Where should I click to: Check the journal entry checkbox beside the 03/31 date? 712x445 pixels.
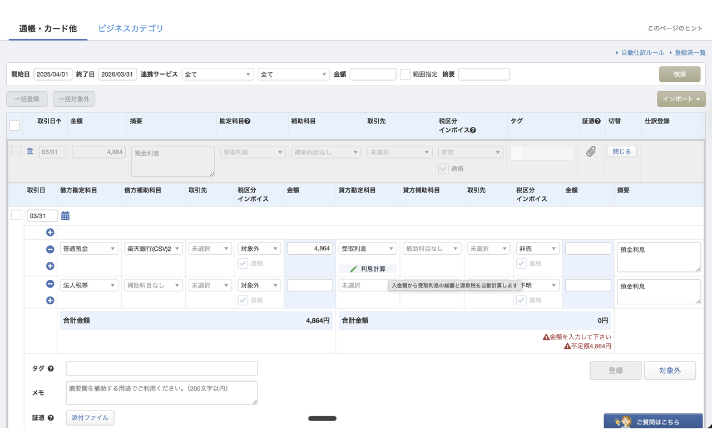tap(16, 215)
